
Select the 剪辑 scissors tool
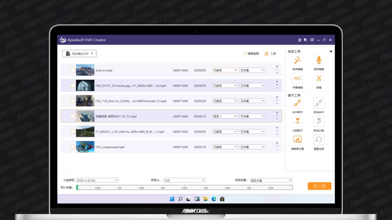(318, 79)
